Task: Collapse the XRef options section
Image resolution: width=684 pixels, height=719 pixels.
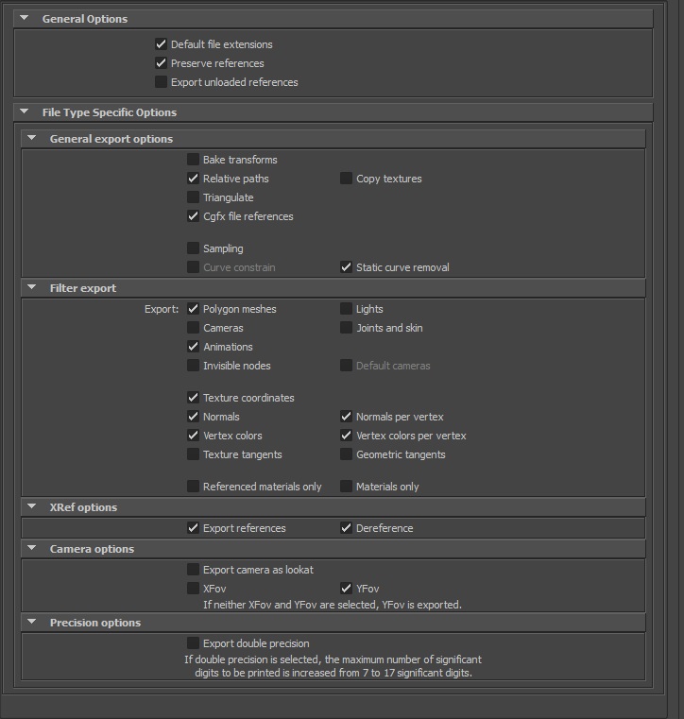Action: point(31,507)
